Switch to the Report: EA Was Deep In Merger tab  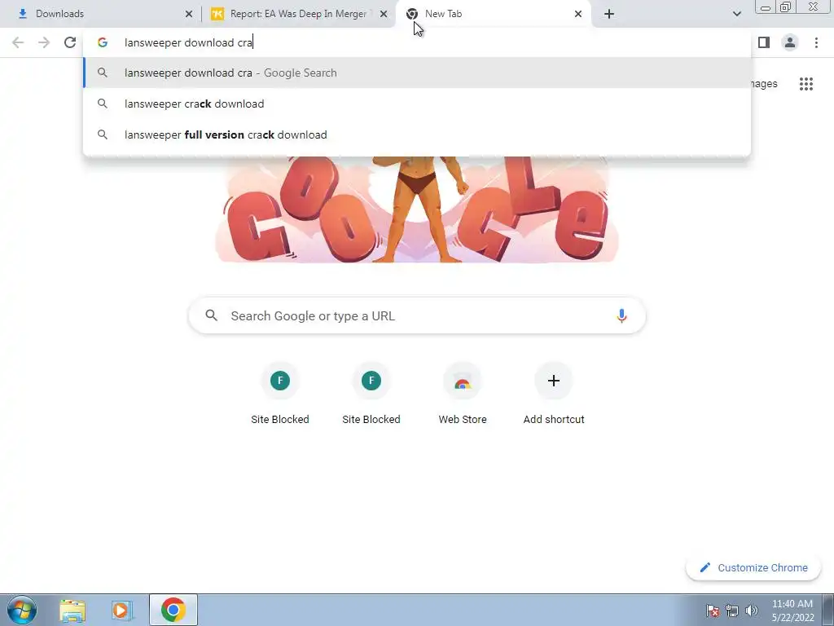(298, 14)
